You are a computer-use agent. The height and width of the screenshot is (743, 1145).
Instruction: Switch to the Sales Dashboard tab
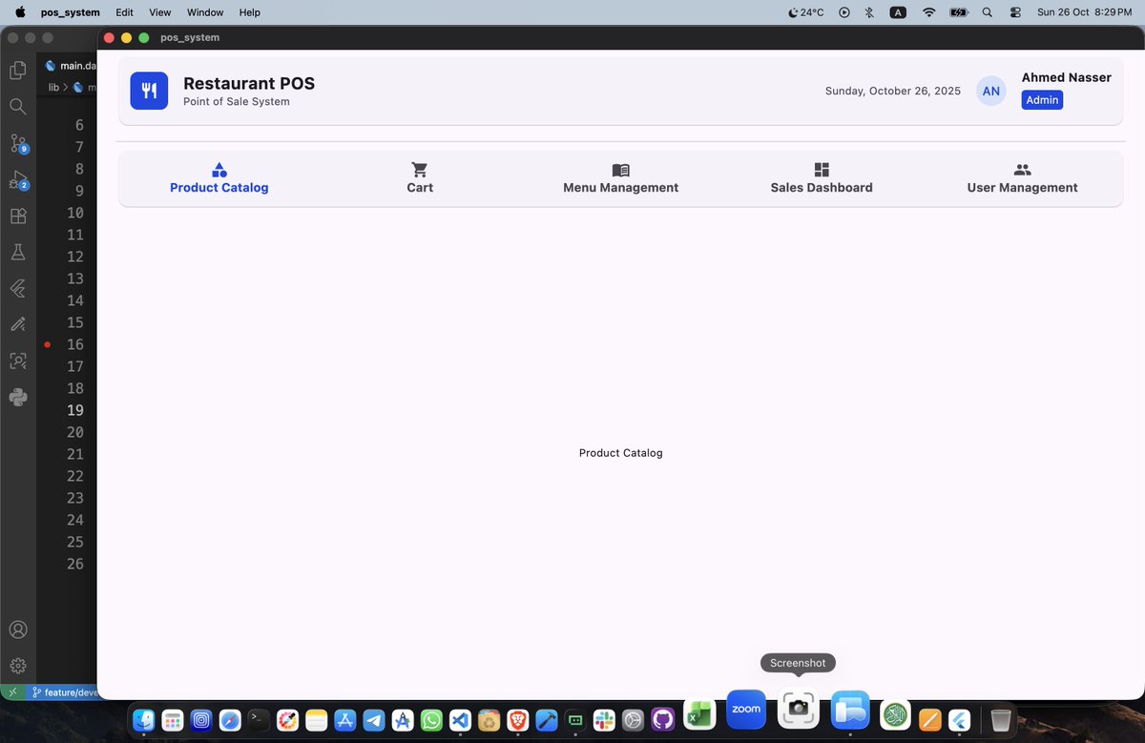[x=822, y=178]
